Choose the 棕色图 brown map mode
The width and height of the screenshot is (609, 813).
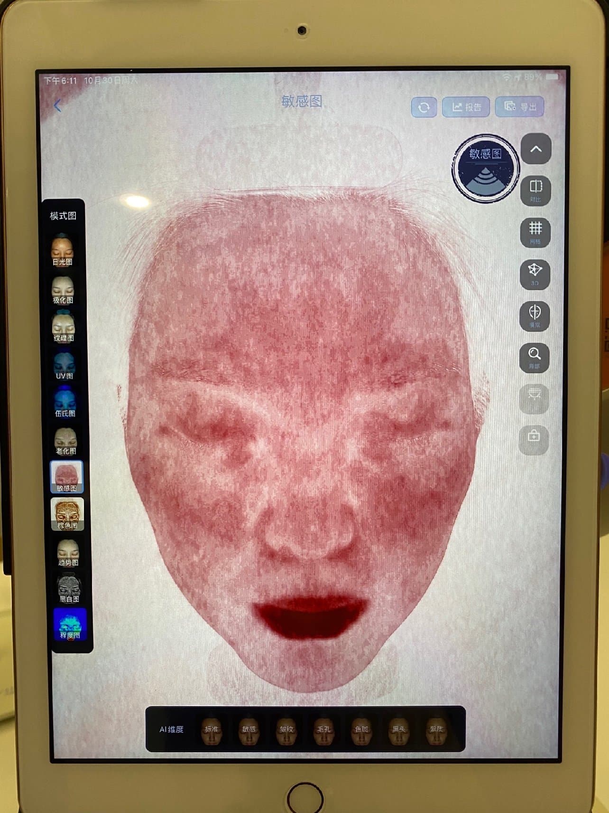(x=67, y=514)
